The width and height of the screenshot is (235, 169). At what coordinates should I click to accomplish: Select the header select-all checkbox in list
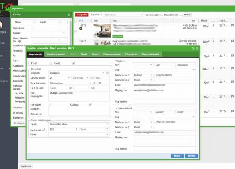coord(76,21)
